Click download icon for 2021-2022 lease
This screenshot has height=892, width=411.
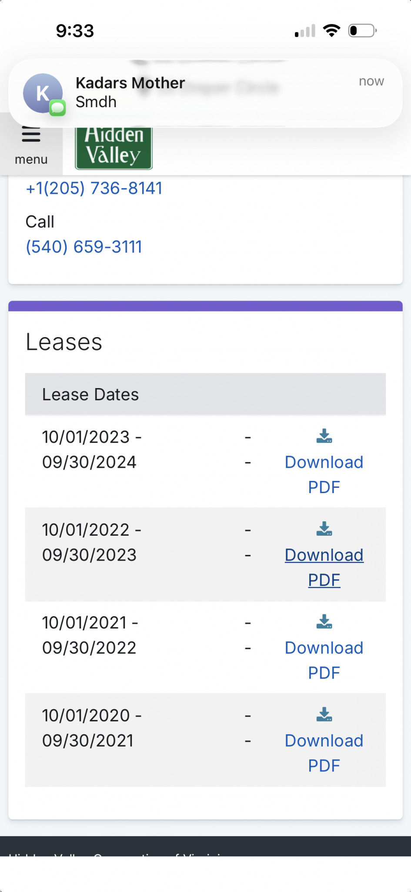click(x=324, y=622)
